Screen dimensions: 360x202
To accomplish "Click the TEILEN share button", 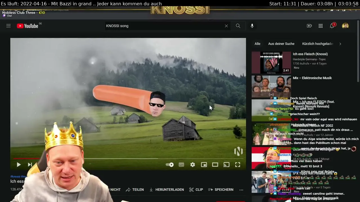I will pos(135,190).
